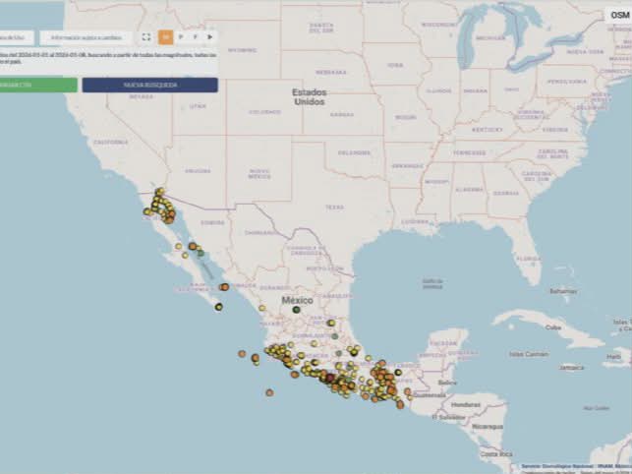Image resolution: width=632 pixels, height=474 pixels.
Task: Select the isolated orange marker far offshore in Pacific
Action: pyautogui.click(x=268, y=392)
